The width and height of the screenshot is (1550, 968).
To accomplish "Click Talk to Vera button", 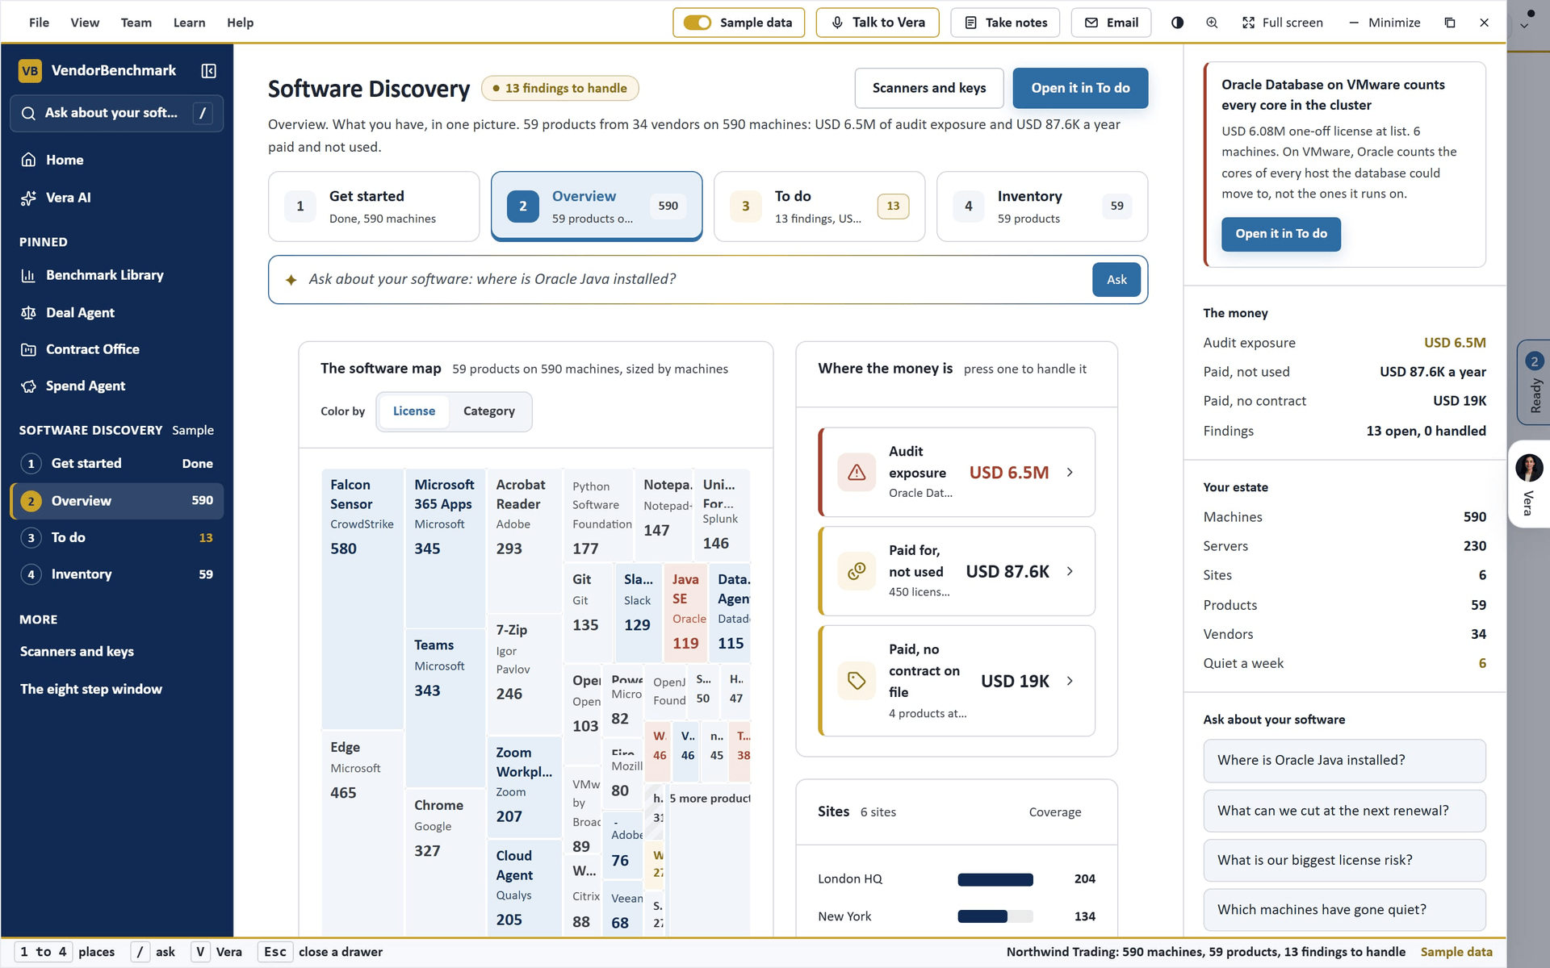I will click(878, 23).
